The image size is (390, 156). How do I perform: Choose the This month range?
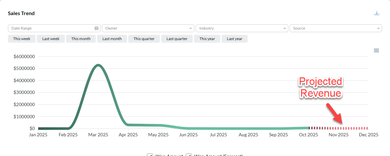(81, 39)
